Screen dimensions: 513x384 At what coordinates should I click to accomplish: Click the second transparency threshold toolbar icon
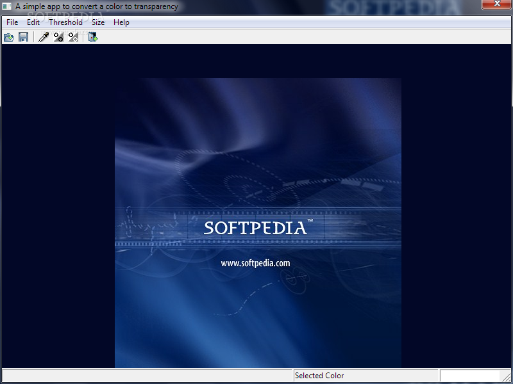[73, 37]
